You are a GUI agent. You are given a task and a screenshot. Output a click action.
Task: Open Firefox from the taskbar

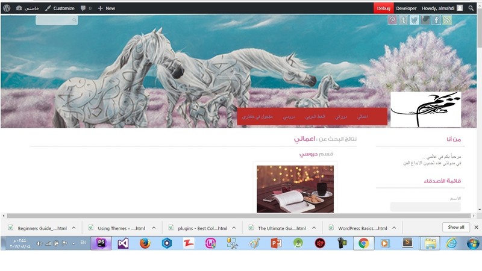tap(145, 243)
